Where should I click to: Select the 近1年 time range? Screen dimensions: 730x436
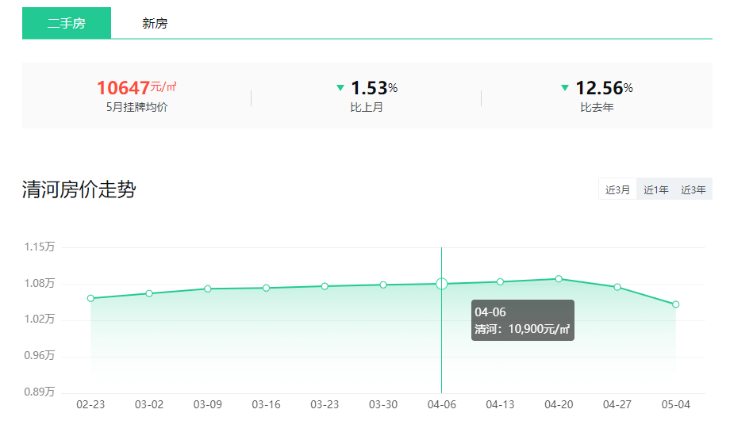coord(655,189)
